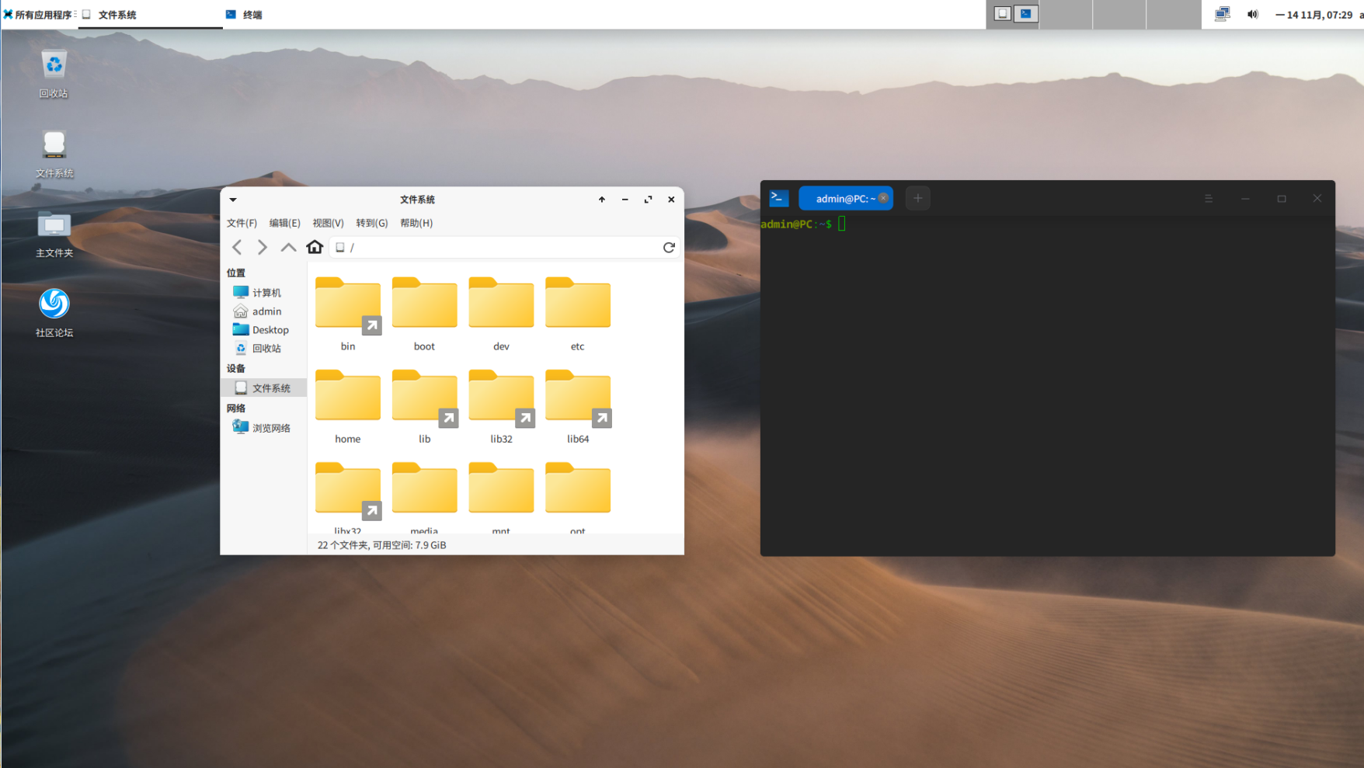Viewport: 1364px width, 768px height.
Task: Reload the current folder view
Action: pos(669,247)
